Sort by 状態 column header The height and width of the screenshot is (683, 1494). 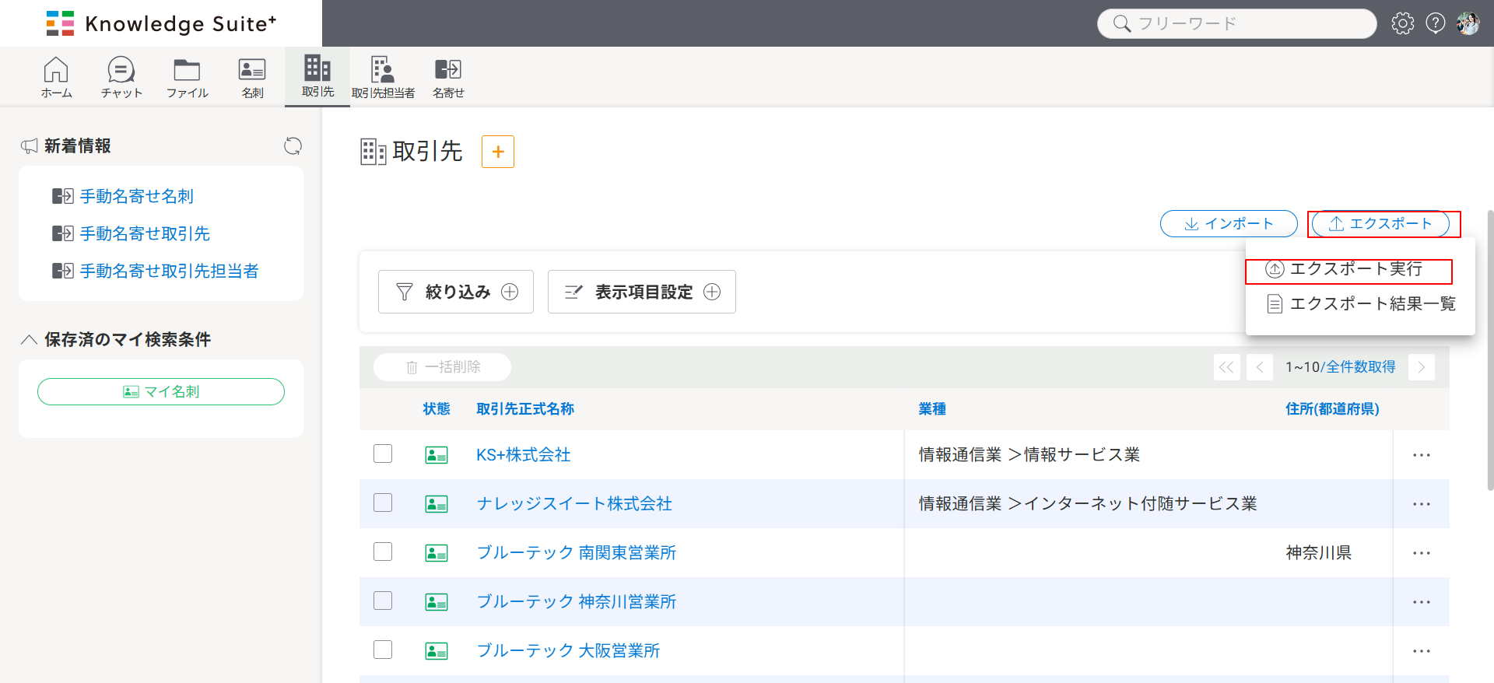pos(437,409)
